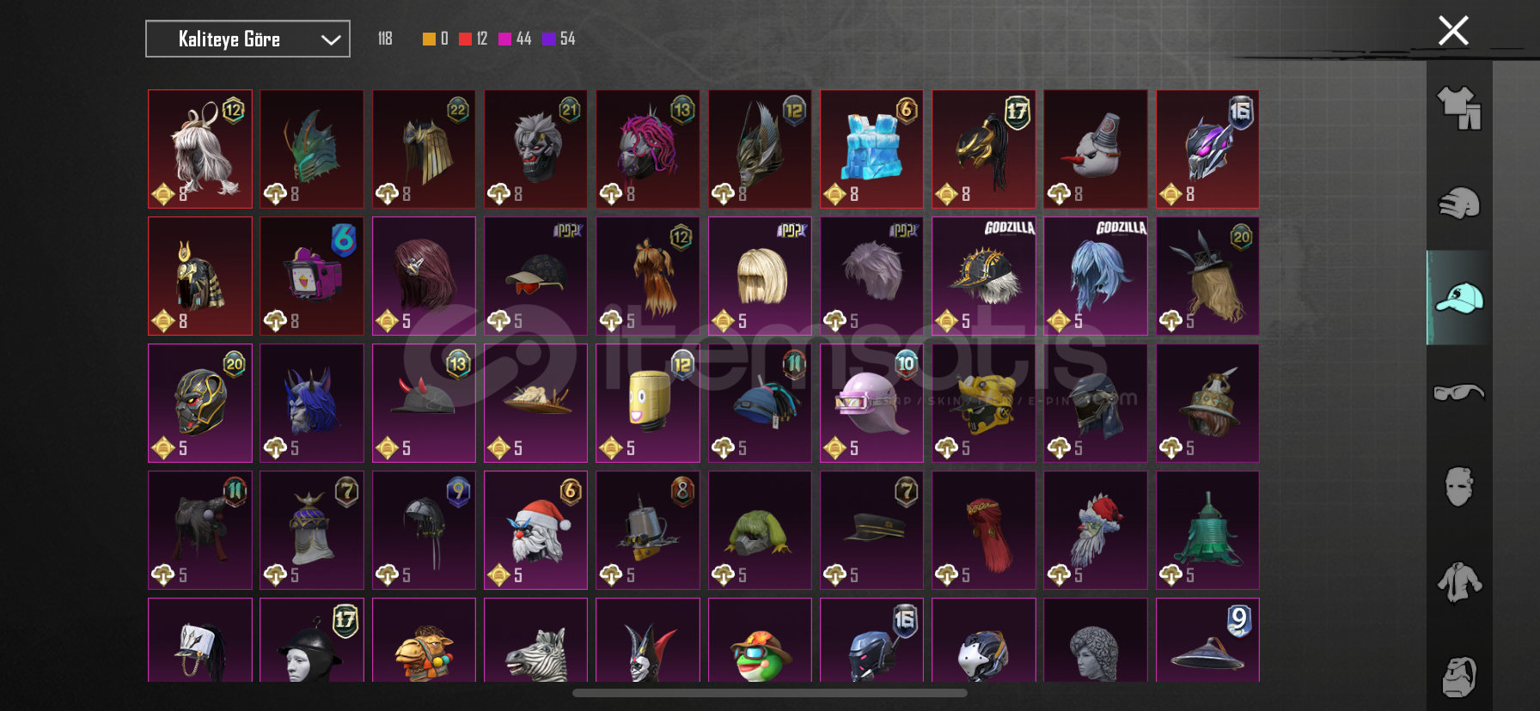Open the outfits t-shirt category icon
Screen dimensions: 1540x711
tap(1459, 108)
